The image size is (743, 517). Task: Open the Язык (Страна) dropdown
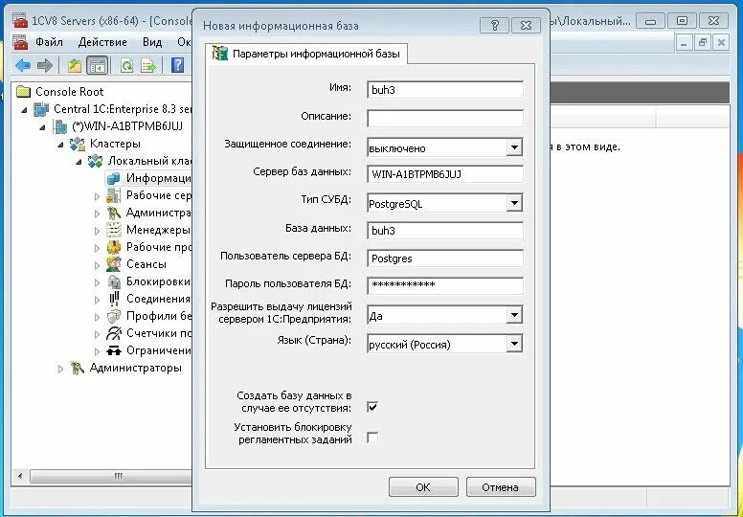pyautogui.click(x=513, y=344)
